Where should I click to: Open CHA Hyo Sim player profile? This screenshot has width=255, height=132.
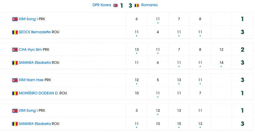pyautogui.click(x=30, y=50)
